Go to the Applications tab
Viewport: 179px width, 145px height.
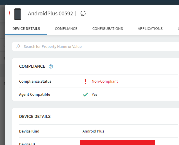tap(150, 29)
